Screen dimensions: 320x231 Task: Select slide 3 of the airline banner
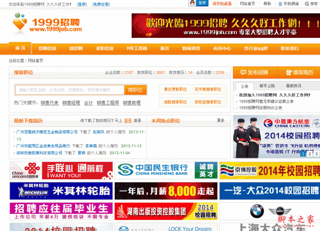(x=316, y=154)
